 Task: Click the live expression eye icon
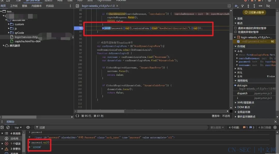[x=28, y=127]
